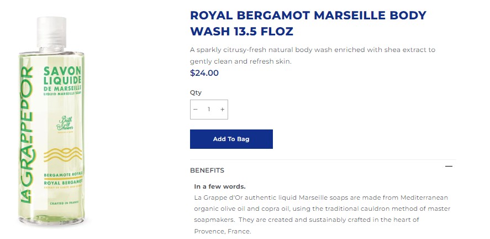Click the $24.00 price text
The height and width of the screenshot is (239, 490).
pyautogui.click(x=204, y=73)
